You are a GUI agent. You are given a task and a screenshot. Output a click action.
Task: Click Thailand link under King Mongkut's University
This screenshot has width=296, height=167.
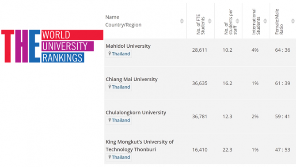pos(121,157)
